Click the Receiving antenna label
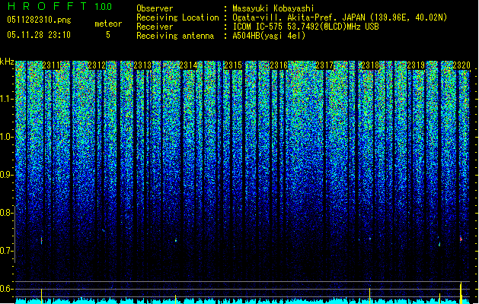Viewport: 479px width, 304px height. coord(175,36)
